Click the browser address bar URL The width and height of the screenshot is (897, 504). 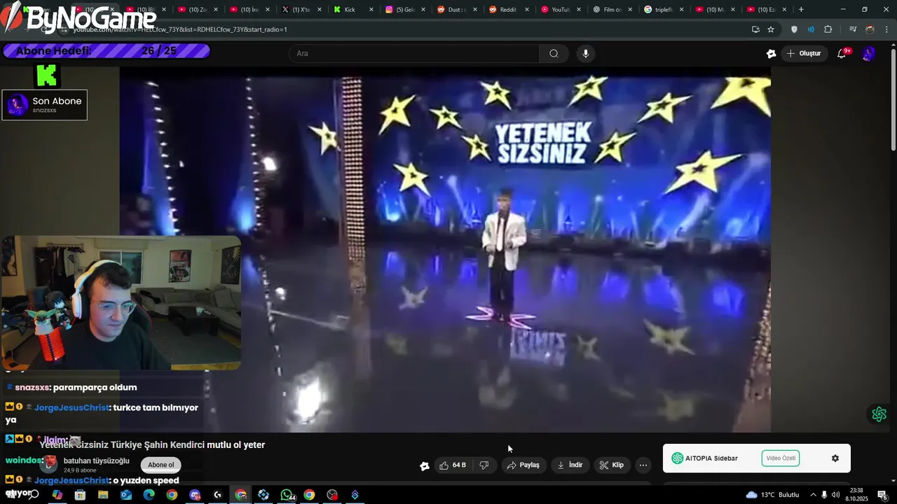pyautogui.click(x=181, y=29)
